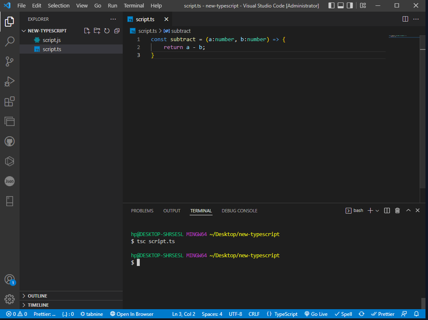Toggle secondary side bar visibility
Screen dimensions: 428x320
[x=350, y=5]
